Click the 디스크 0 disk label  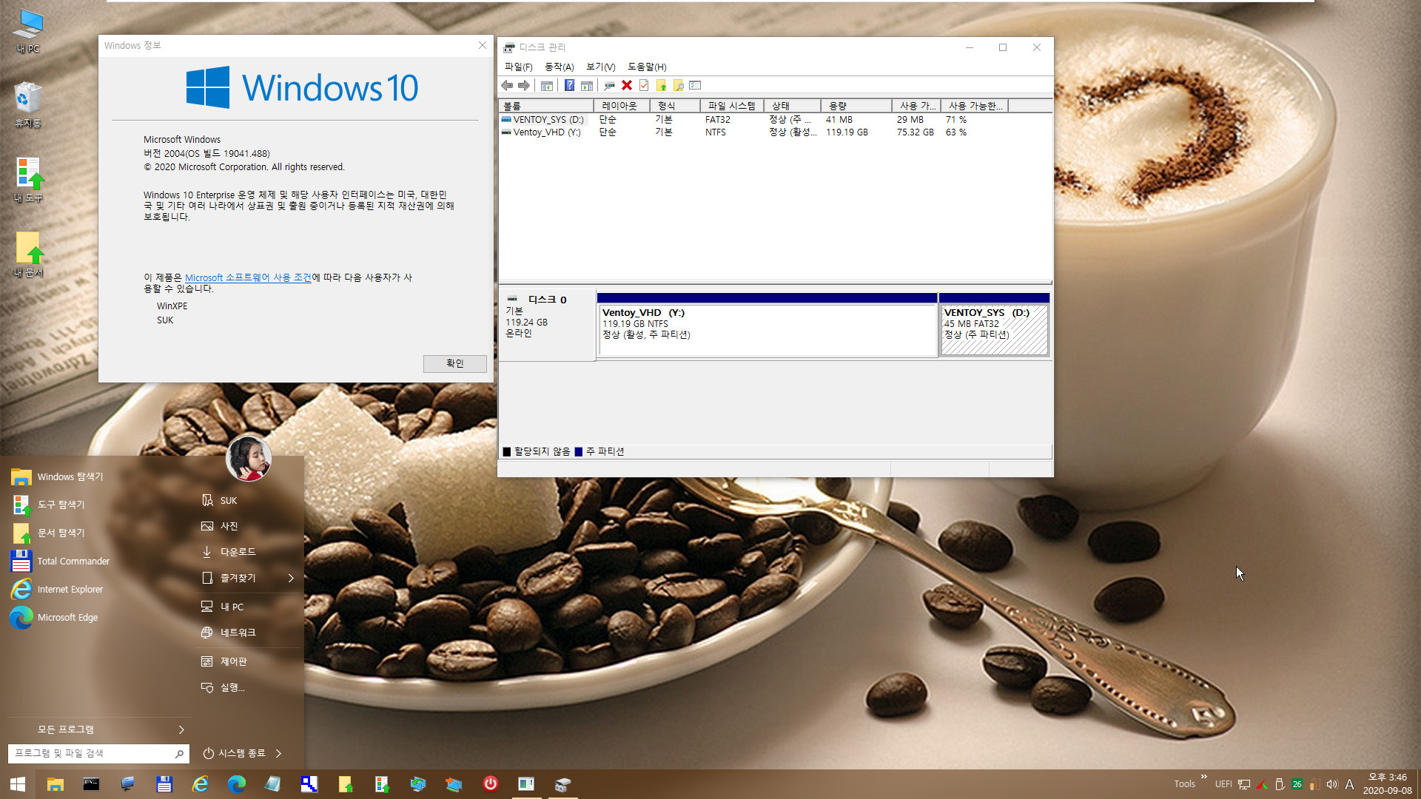547,300
